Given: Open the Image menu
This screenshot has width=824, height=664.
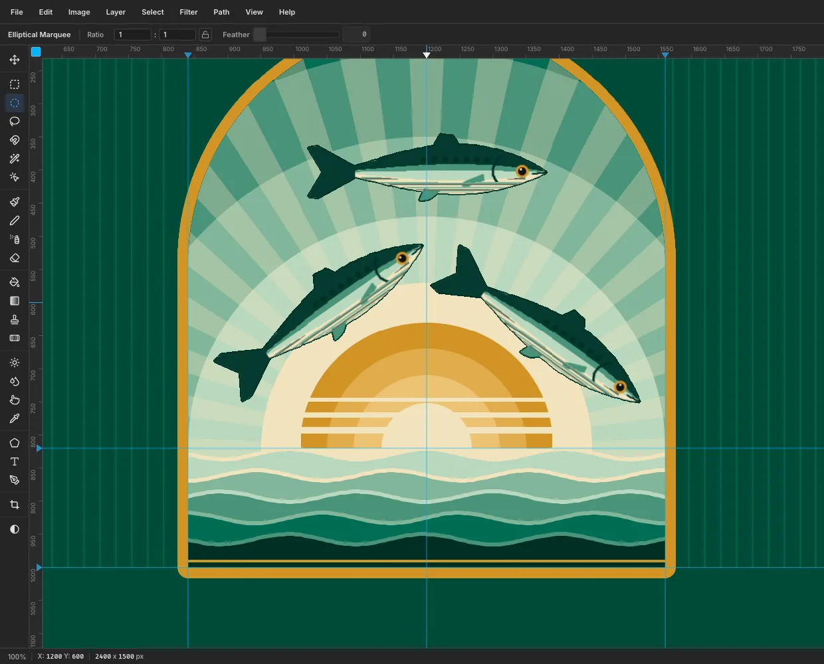Looking at the screenshot, I should pos(79,12).
